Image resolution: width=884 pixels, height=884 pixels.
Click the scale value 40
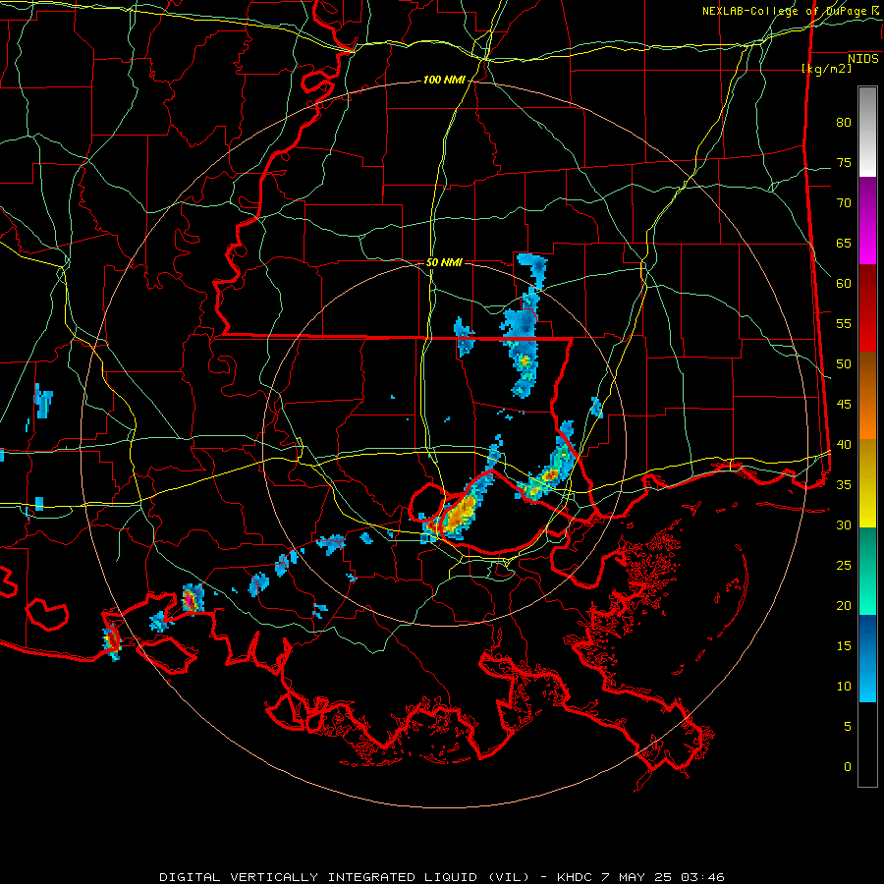(x=844, y=444)
